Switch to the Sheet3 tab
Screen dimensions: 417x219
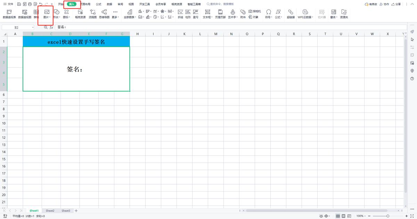(66, 211)
